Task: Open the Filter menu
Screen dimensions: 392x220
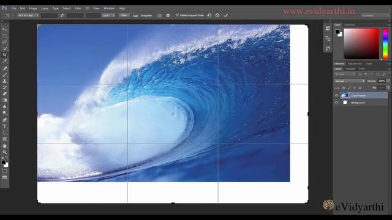Action: [78, 8]
